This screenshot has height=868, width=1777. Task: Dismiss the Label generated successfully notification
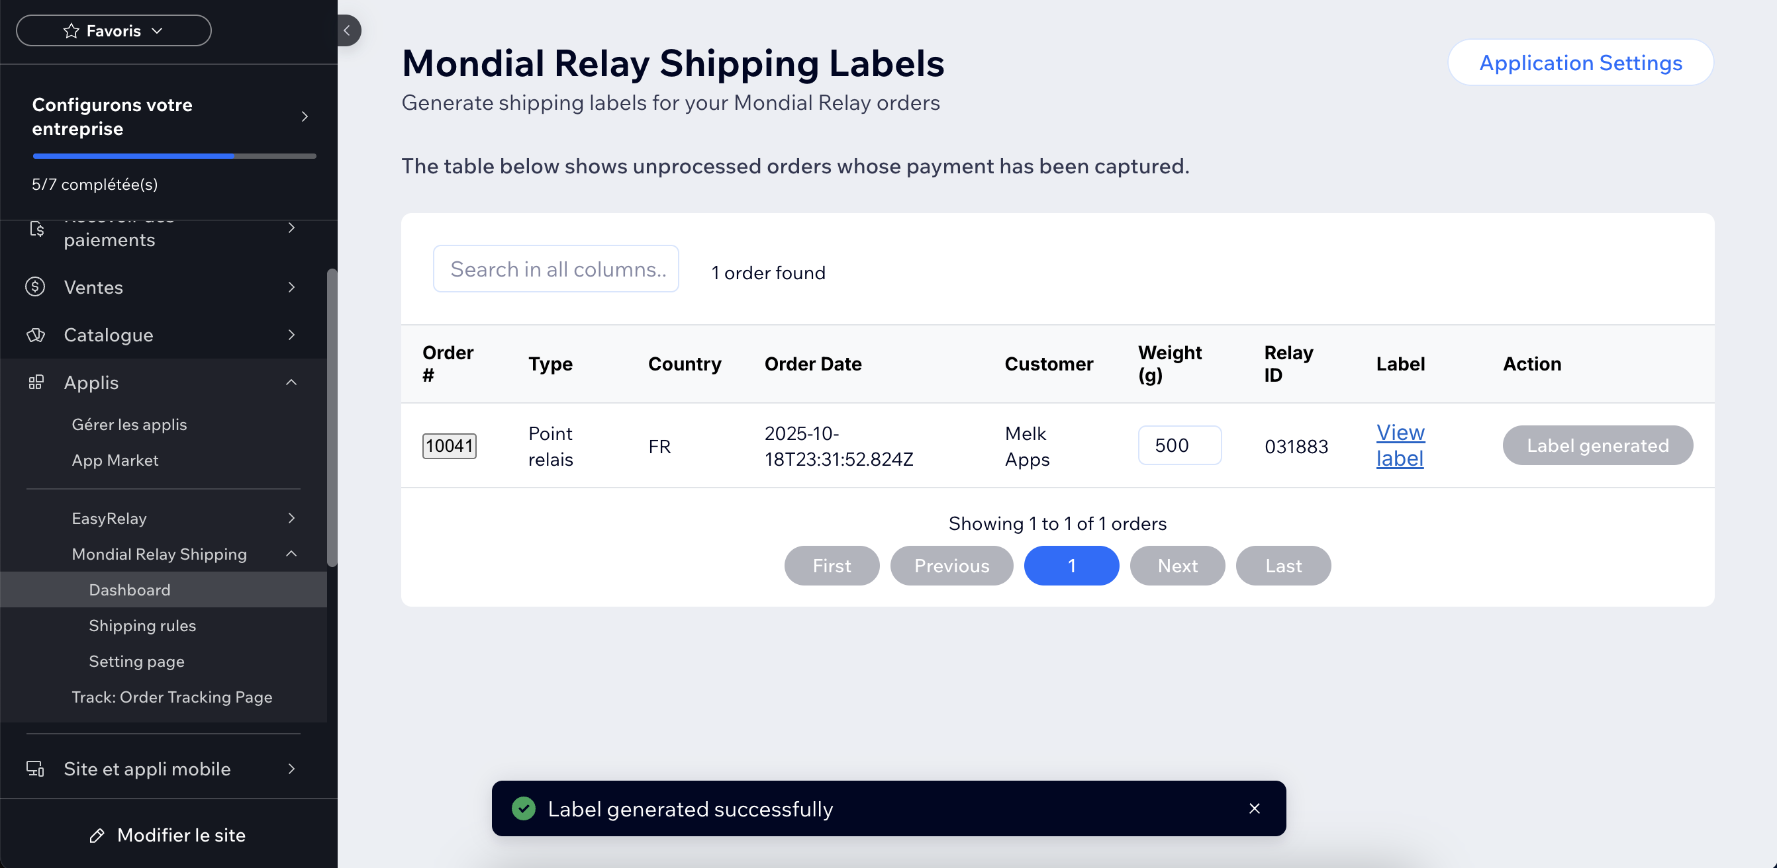click(1254, 808)
